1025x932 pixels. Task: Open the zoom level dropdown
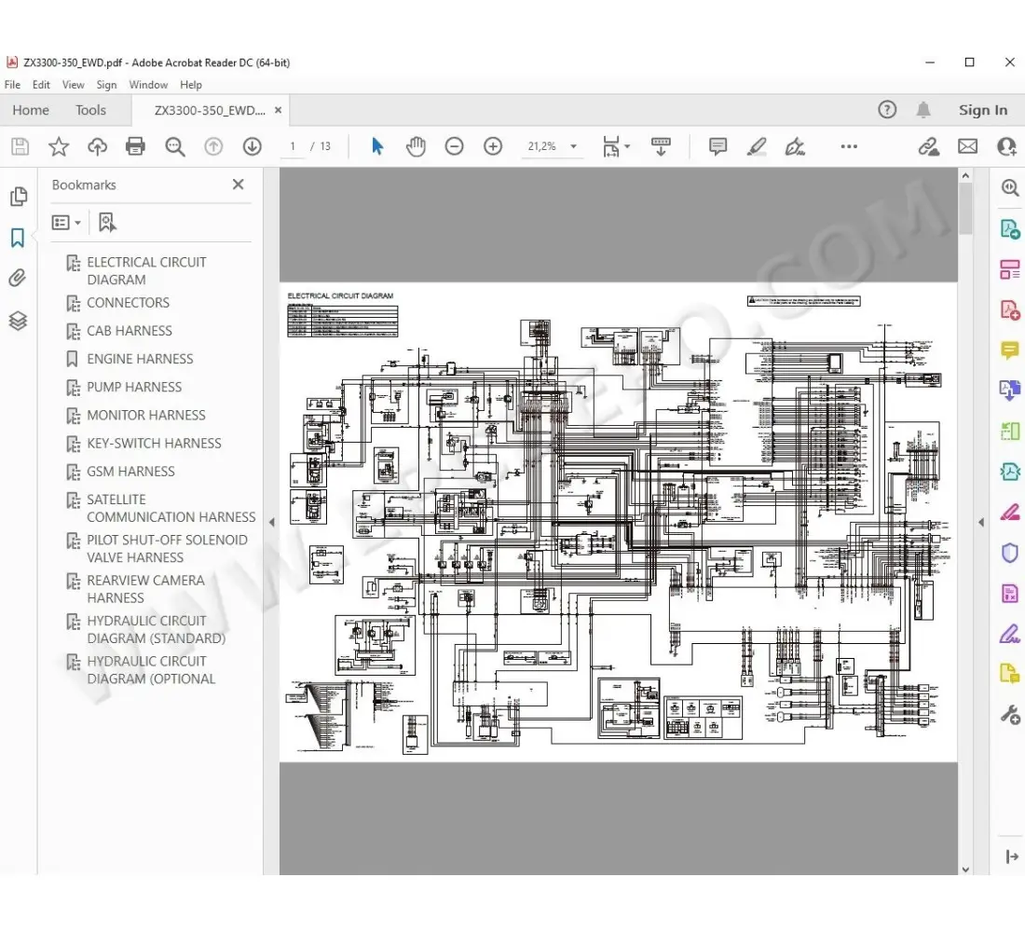click(x=573, y=146)
